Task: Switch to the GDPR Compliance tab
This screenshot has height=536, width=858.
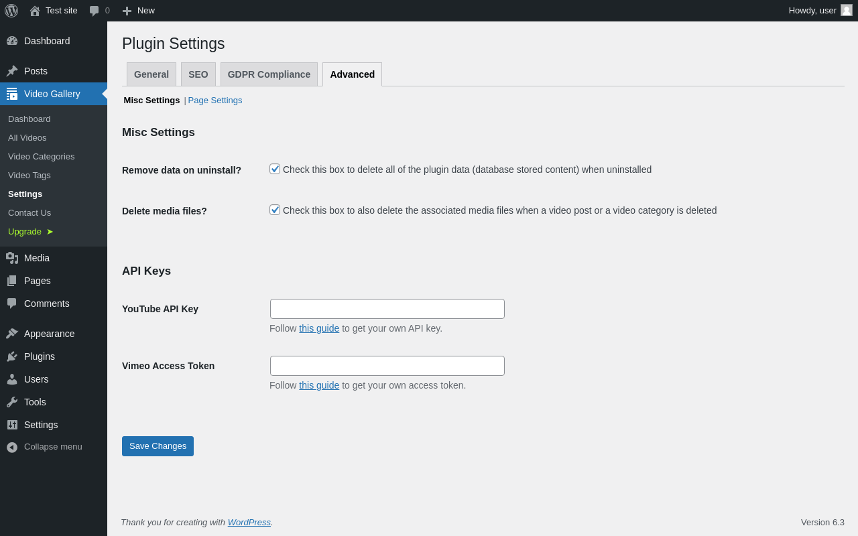Action: click(269, 74)
